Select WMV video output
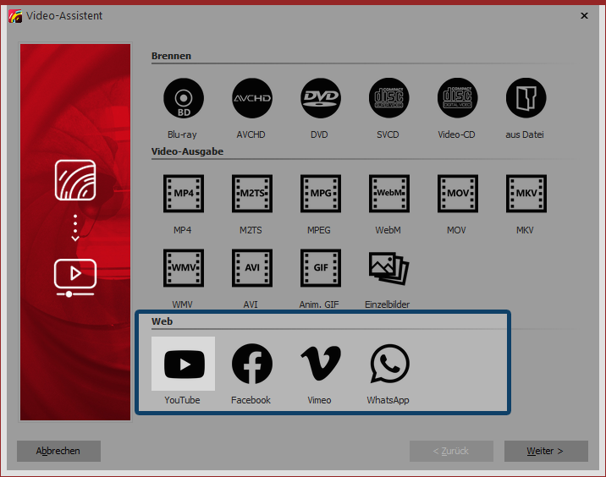Viewport: 606px width, 477px height. pos(183,269)
